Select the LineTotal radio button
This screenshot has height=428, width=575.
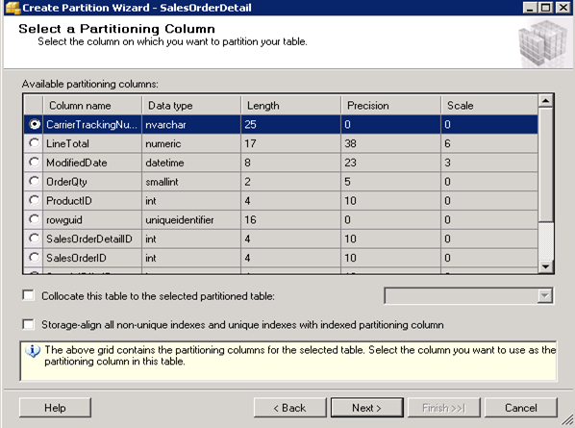click(34, 143)
